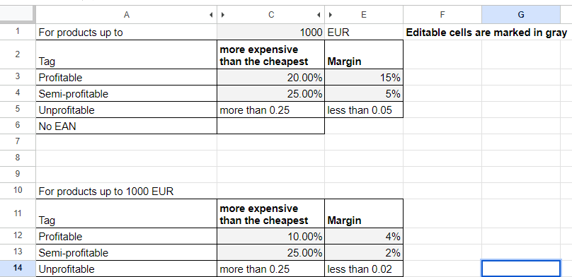Expand hidden column B arrow in column A header
572x277 pixels.
211,15
